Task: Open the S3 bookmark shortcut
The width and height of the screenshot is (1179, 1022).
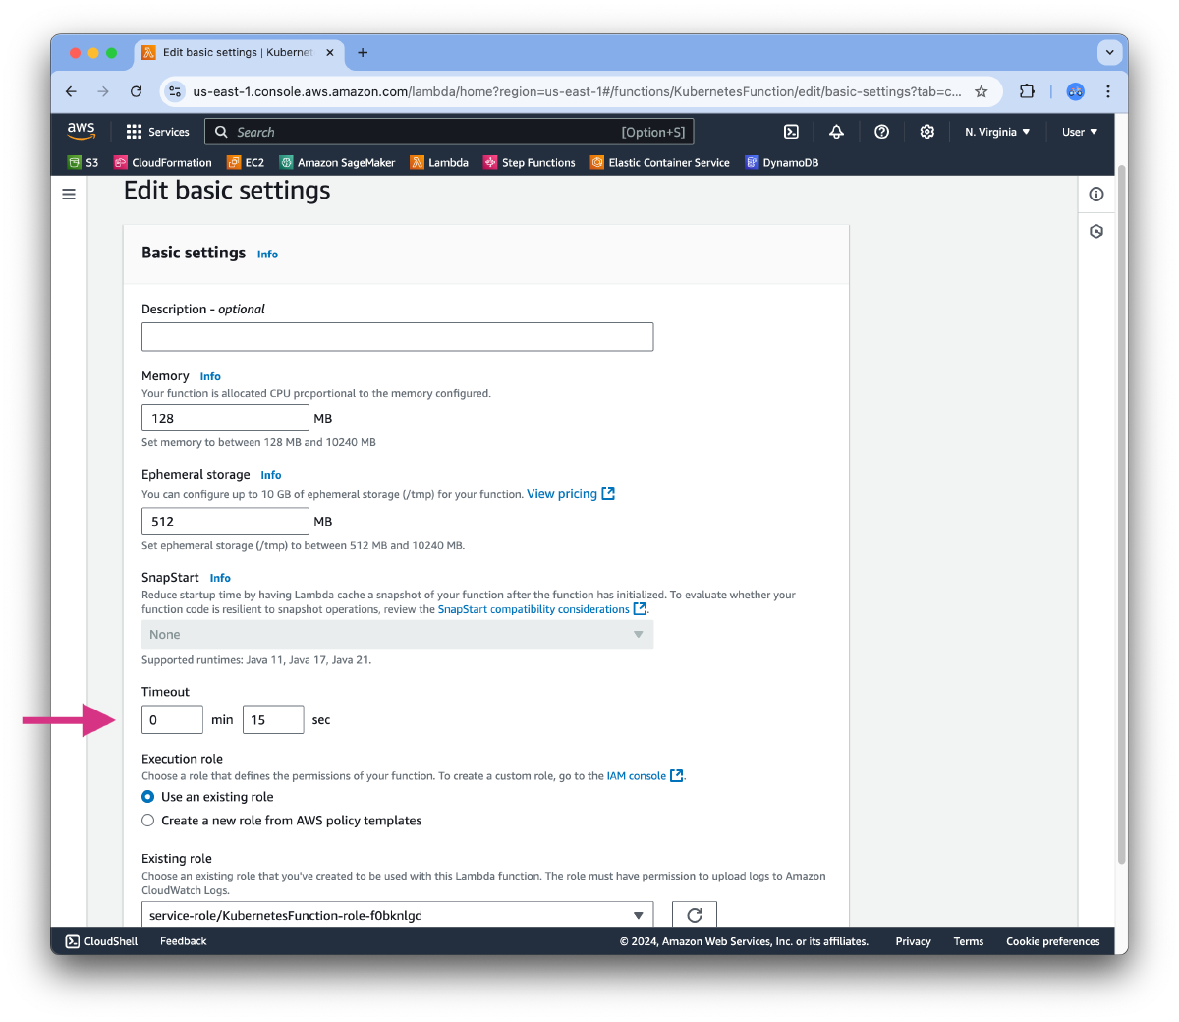Action: click(x=83, y=163)
